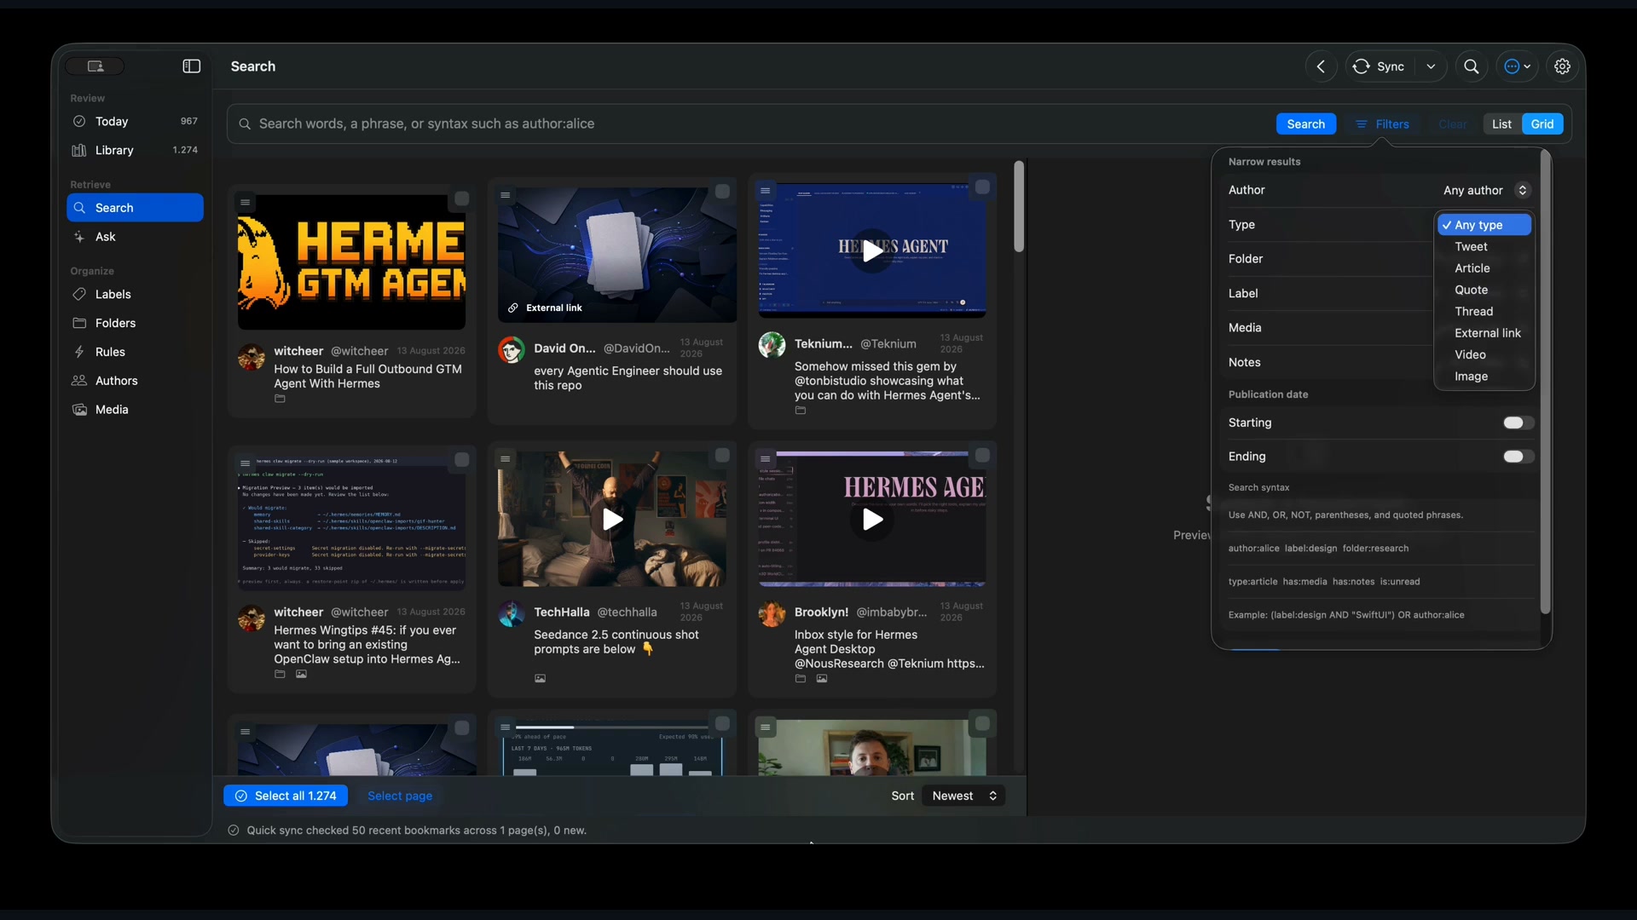1637x920 pixels.
Task: Click David On... profile avatar
Action: (x=512, y=349)
